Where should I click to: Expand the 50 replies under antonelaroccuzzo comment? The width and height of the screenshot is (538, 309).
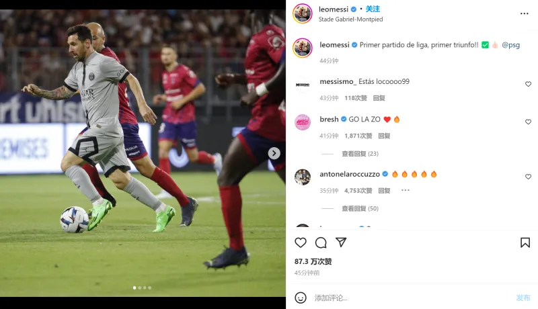(360, 208)
